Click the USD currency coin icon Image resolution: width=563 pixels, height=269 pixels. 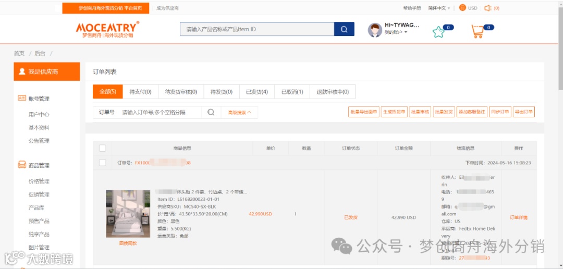[462, 7]
